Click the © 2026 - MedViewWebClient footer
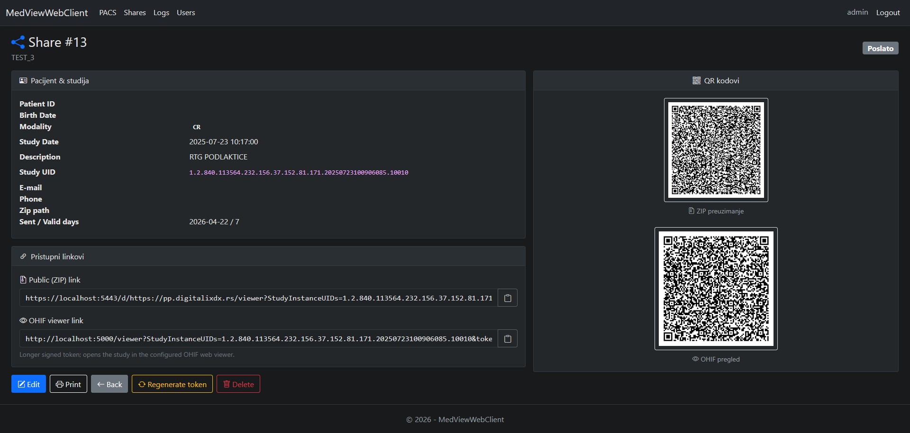The width and height of the screenshot is (910, 433). pos(455,419)
